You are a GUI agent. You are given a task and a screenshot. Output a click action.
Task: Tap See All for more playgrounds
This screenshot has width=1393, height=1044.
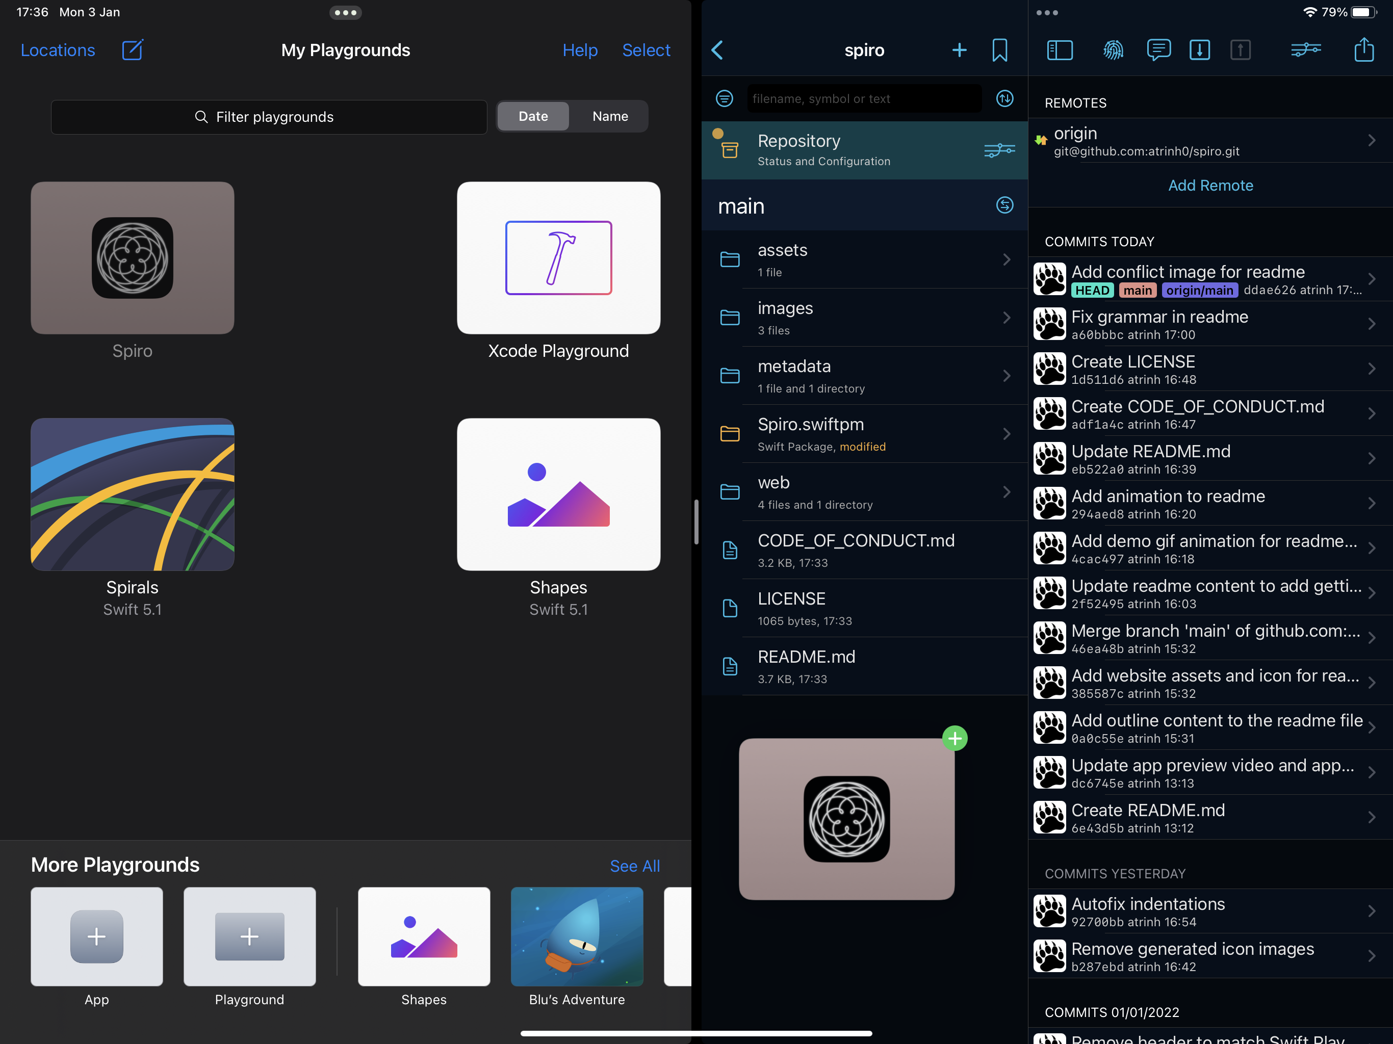tap(634, 866)
